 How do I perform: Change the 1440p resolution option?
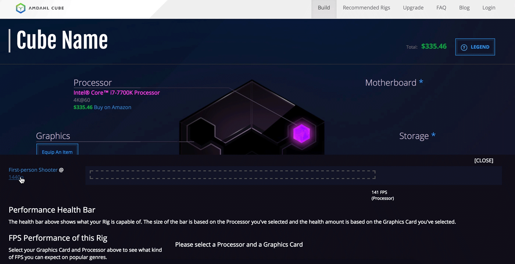pos(16,177)
